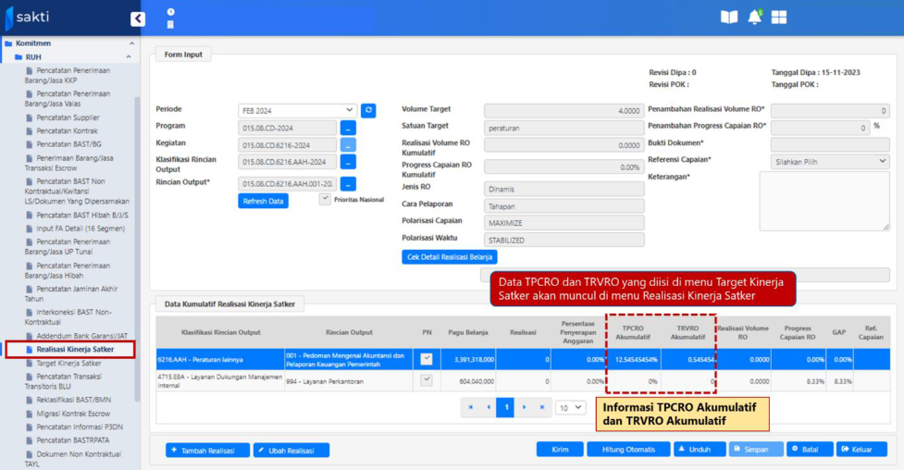Click the Cek Detail Realisasi Belanja button

[x=450, y=257]
